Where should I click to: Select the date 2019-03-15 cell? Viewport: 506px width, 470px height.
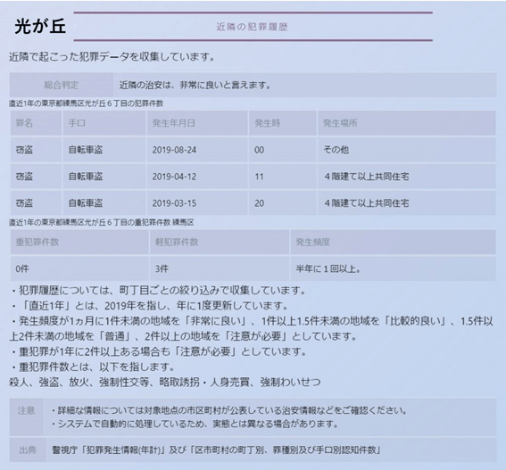click(197, 203)
